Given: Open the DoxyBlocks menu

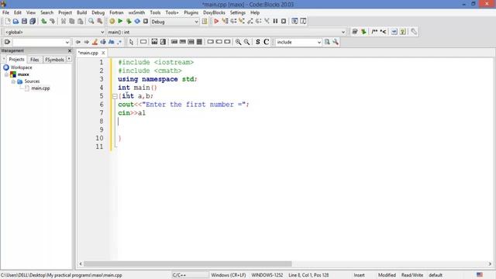Looking at the screenshot, I should pyautogui.click(x=214, y=12).
